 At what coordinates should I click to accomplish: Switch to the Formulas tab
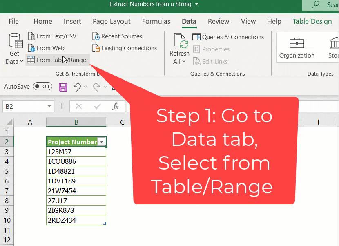[x=156, y=22]
